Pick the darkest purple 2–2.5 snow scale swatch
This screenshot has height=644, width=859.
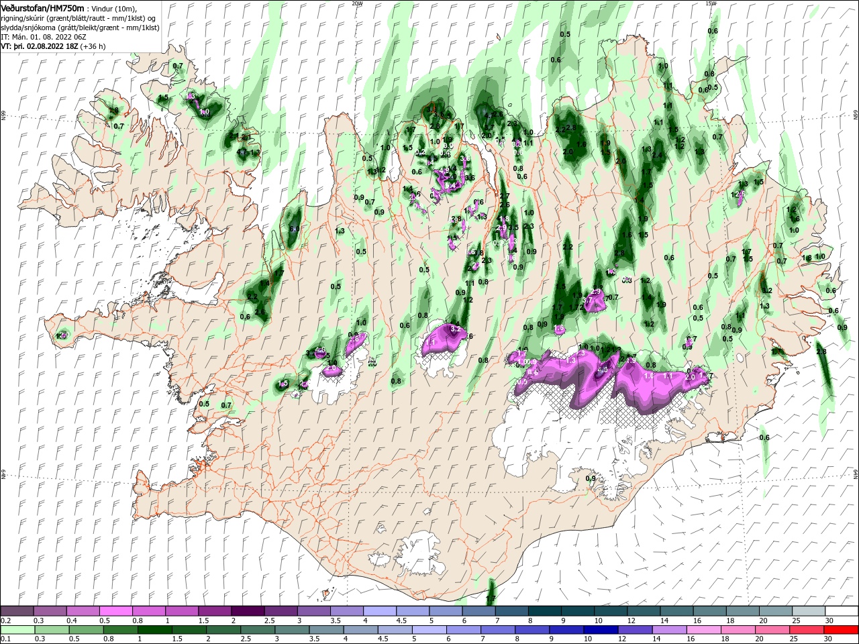click(247, 610)
